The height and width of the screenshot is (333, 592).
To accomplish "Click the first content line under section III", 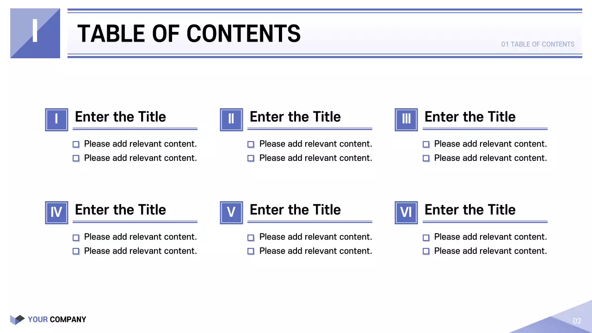I will (490, 144).
